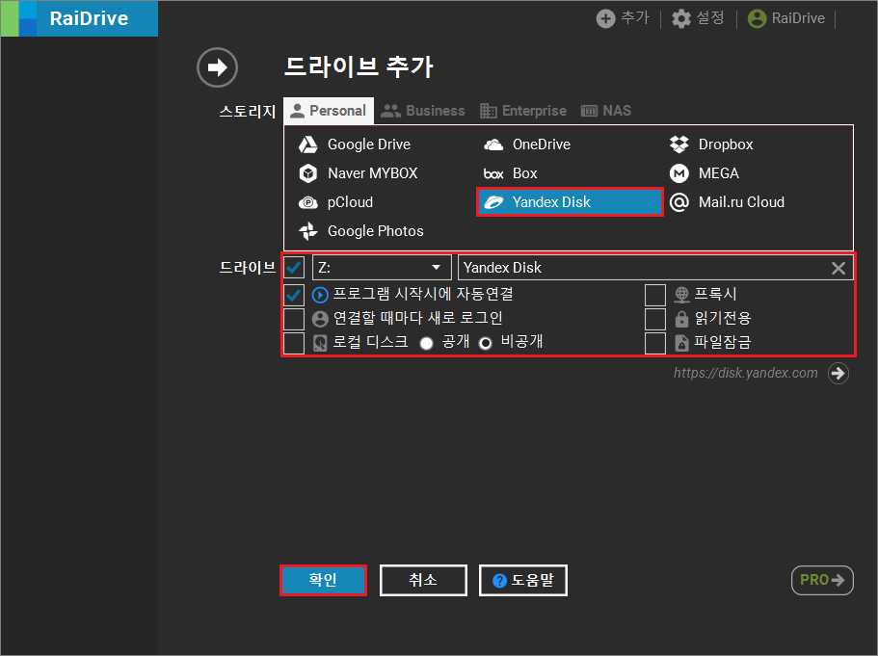Enable the 프록시 checkbox
Viewport: 878px width, 656px height.
655,295
